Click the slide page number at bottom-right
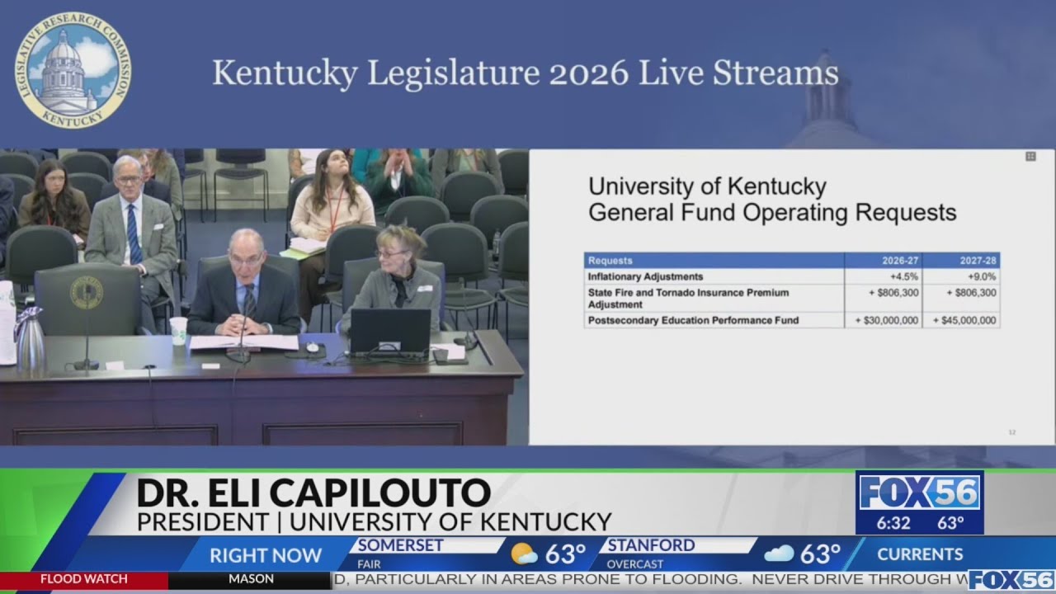Viewport: 1056px width, 594px height. click(x=1012, y=431)
